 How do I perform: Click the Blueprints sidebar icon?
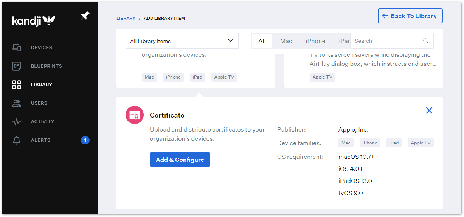17,66
